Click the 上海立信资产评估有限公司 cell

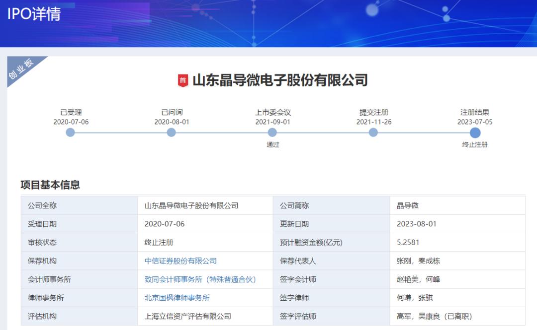coord(188,316)
